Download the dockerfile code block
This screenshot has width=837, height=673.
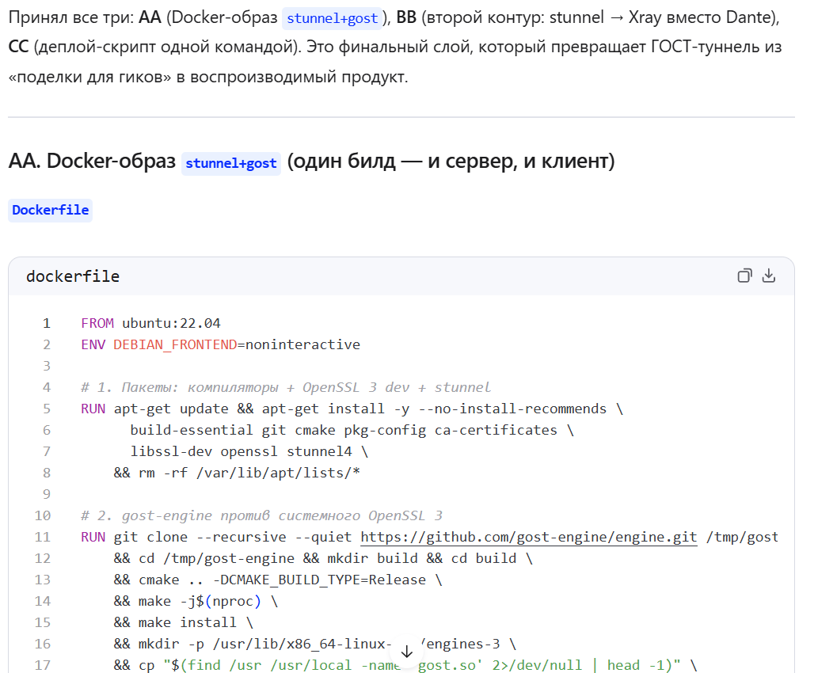pyautogui.click(x=769, y=276)
